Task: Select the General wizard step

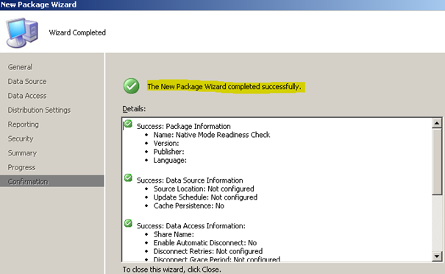Action: 20,67
